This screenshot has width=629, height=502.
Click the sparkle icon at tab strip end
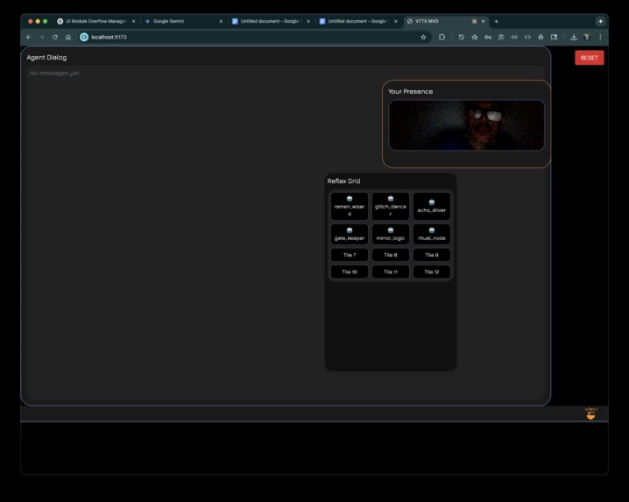[x=600, y=21]
